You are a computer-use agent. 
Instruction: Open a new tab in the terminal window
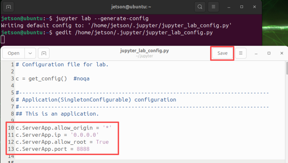coord(8,7)
